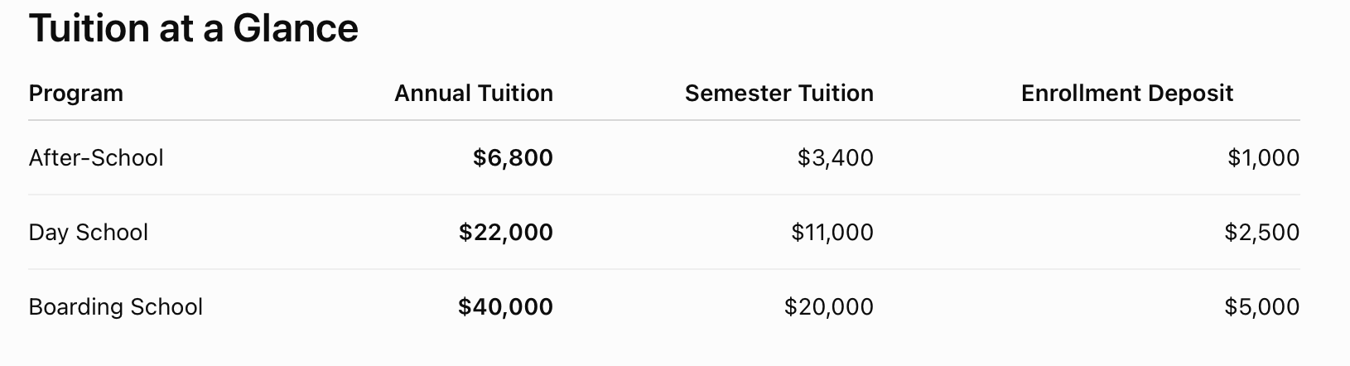Click the $22,000 annual tuition value
The width and height of the screenshot is (1350, 366).
(x=506, y=232)
